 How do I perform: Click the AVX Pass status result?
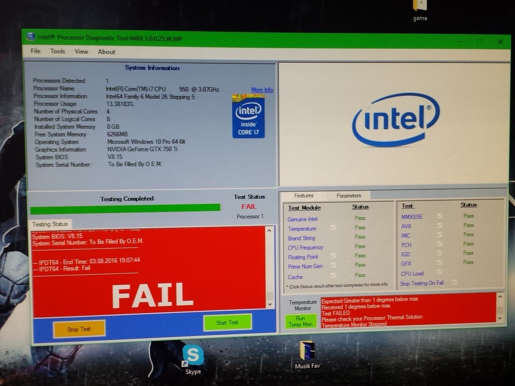pos(468,225)
